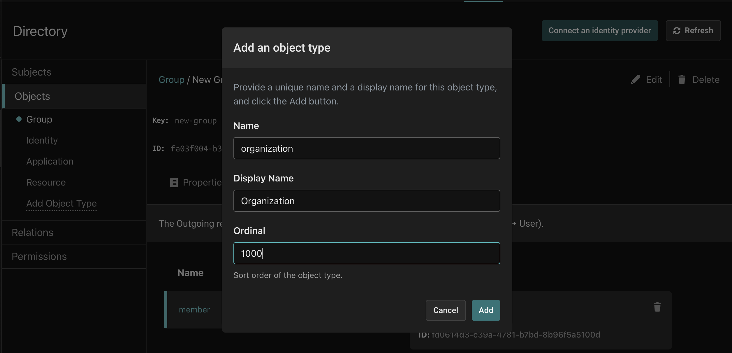Open the Add Object Type link

pos(61,203)
